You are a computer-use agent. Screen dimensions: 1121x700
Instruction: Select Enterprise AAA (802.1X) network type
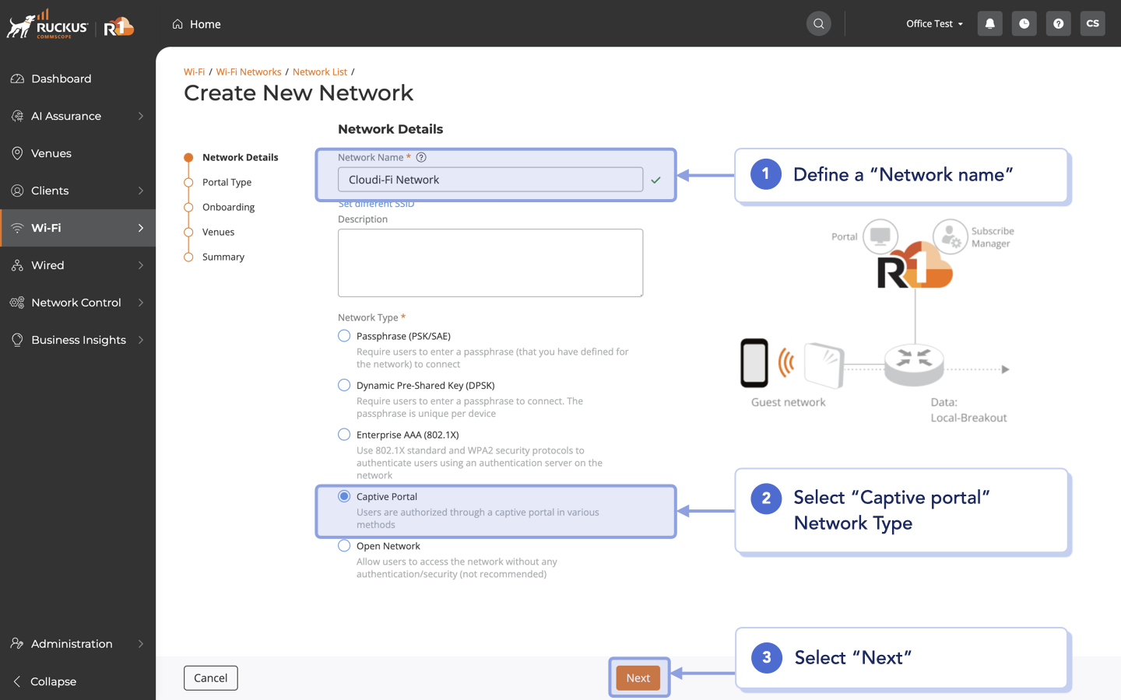(x=344, y=434)
